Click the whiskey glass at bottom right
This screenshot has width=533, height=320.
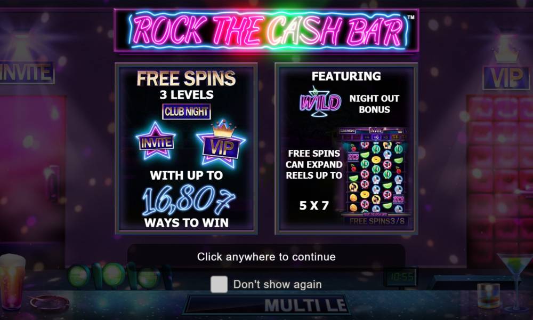(488, 295)
